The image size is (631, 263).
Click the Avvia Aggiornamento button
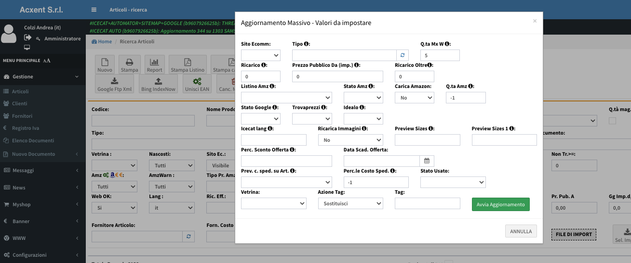click(x=500, y=204)
